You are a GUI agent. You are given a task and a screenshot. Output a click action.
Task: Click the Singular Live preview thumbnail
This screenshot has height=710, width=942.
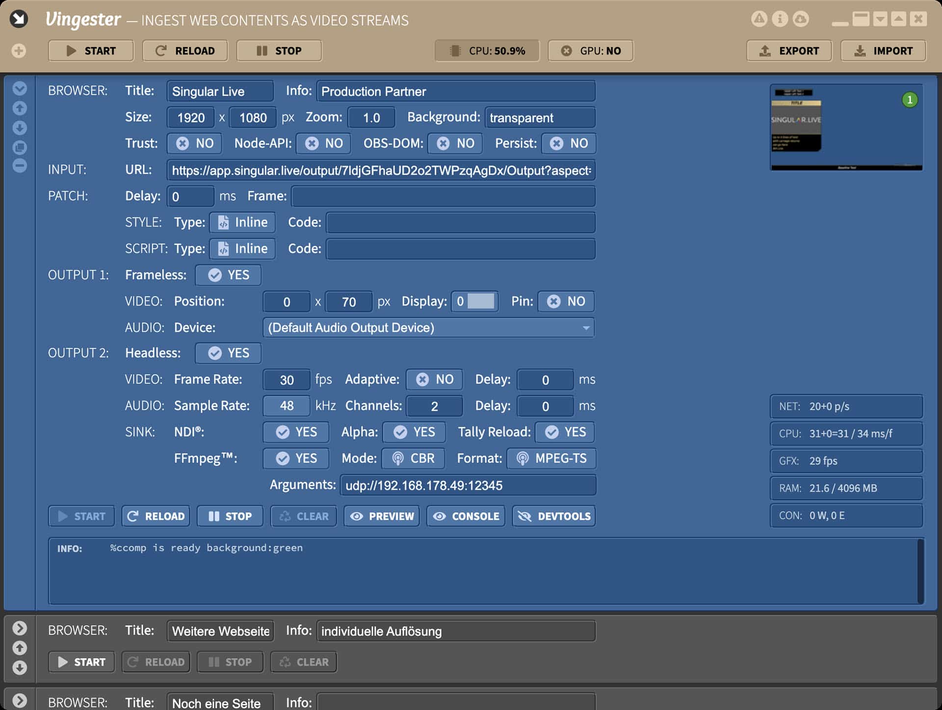coord(846,127)
